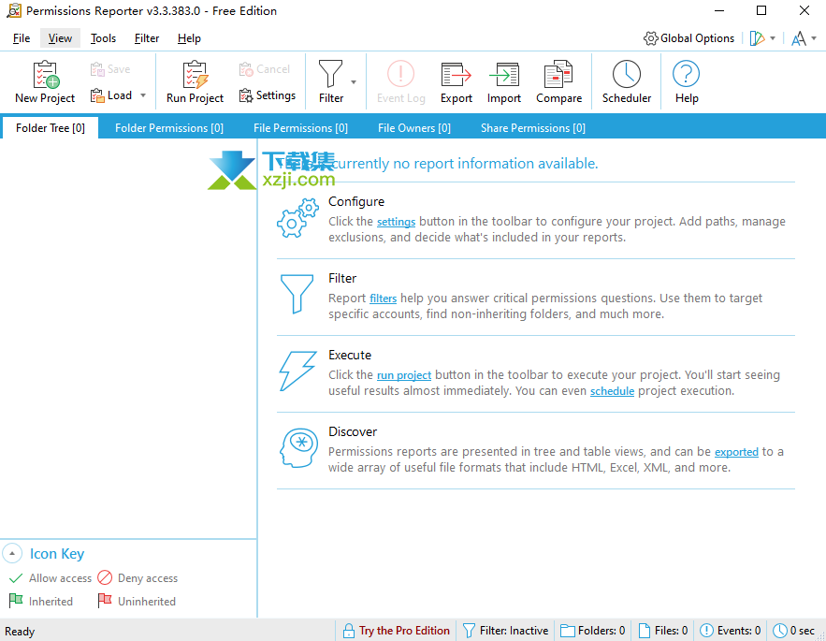Click the Discover heading
Viewport: 826px width, 641px height.
tap(353, 431)
